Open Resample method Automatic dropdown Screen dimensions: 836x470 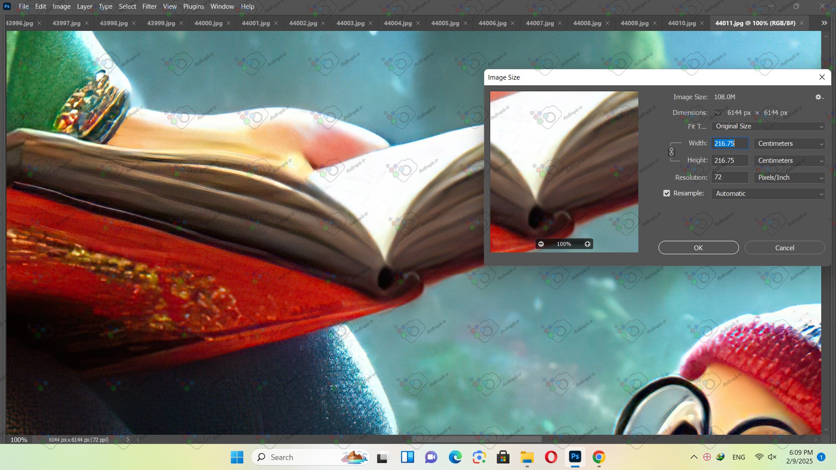(x=769, y=194)
